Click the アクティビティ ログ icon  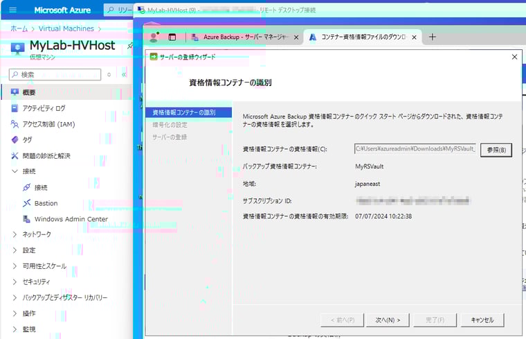(x=15, y=108)
